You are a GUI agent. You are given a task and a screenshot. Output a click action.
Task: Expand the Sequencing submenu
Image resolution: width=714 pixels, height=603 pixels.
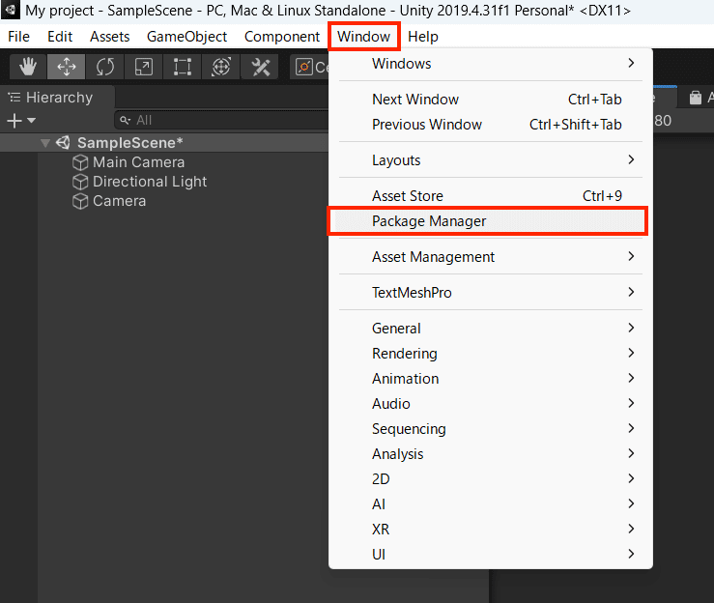click(x=491, y=428)
